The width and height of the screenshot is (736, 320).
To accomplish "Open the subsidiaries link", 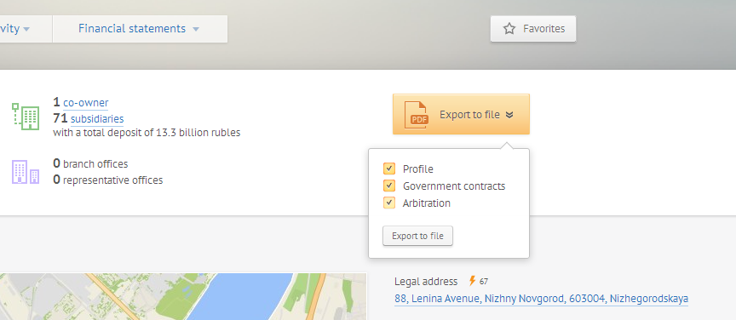I will click(97, 118).
